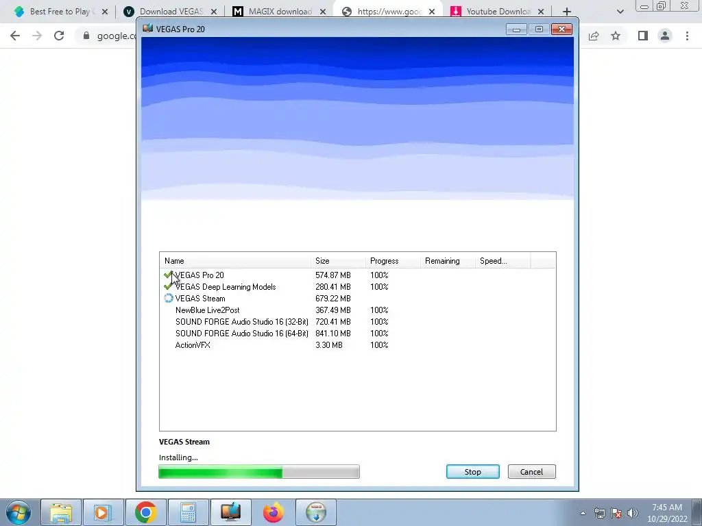The height and width of the screenshot is (526, 702).
Task: Close the Download VEGAS tab
Action: pos(214,12)
